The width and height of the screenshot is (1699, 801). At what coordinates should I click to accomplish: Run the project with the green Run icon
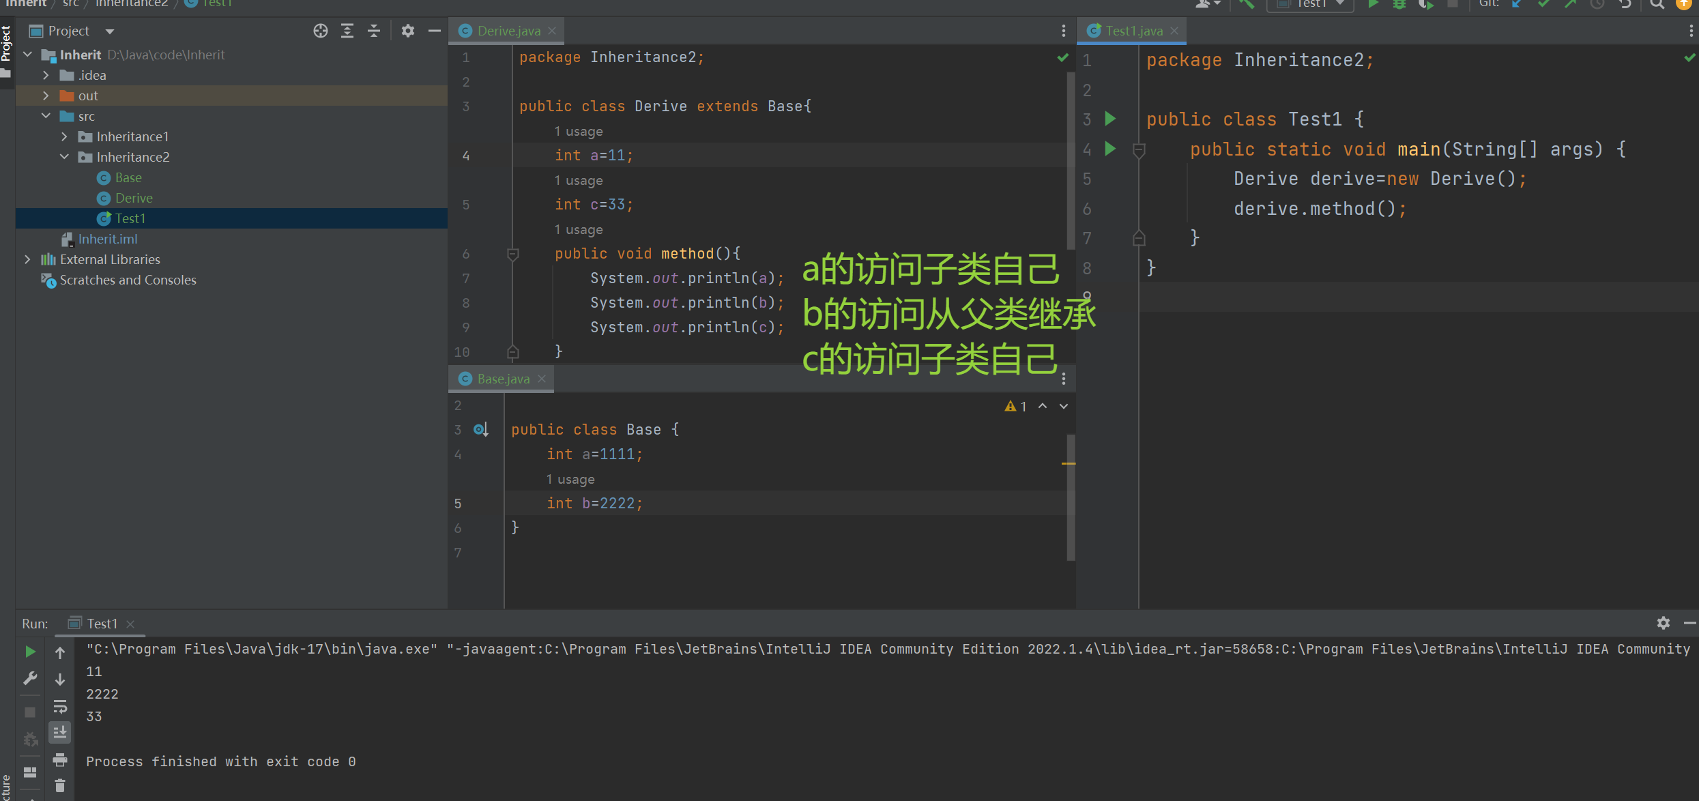[1372, 5]
